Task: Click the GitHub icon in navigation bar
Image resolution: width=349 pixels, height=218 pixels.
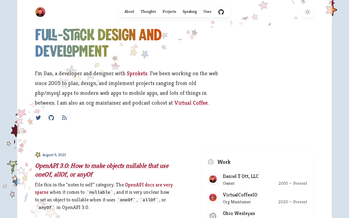Action: click(221, 12)
